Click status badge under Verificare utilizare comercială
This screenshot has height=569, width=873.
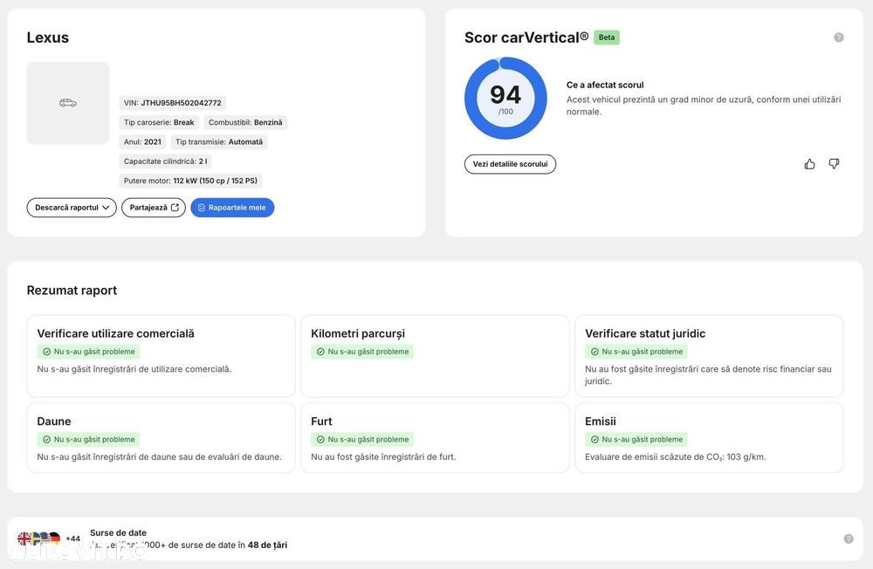coord(88,352)
